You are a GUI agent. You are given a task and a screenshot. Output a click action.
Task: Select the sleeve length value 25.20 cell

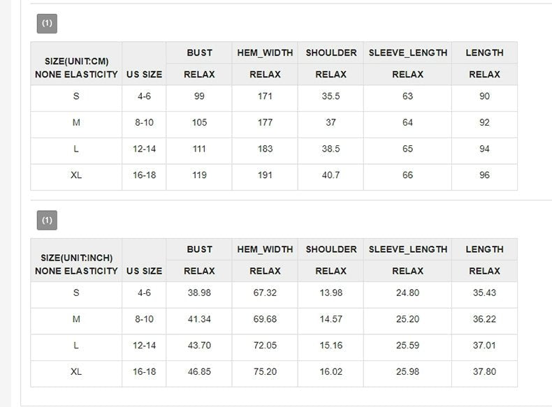point(407,320)
